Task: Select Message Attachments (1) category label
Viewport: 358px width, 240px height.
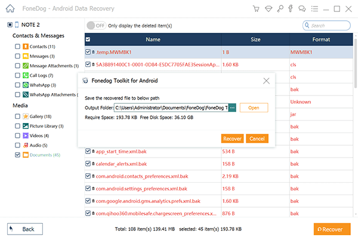Action: 54,66
